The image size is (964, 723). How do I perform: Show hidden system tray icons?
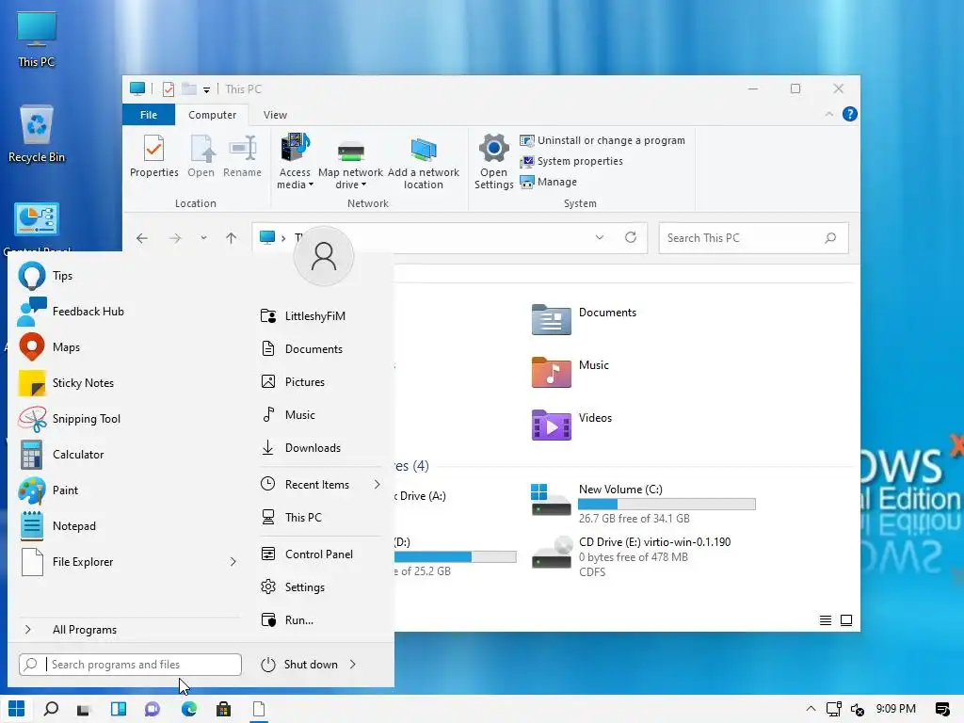point(811,709)
